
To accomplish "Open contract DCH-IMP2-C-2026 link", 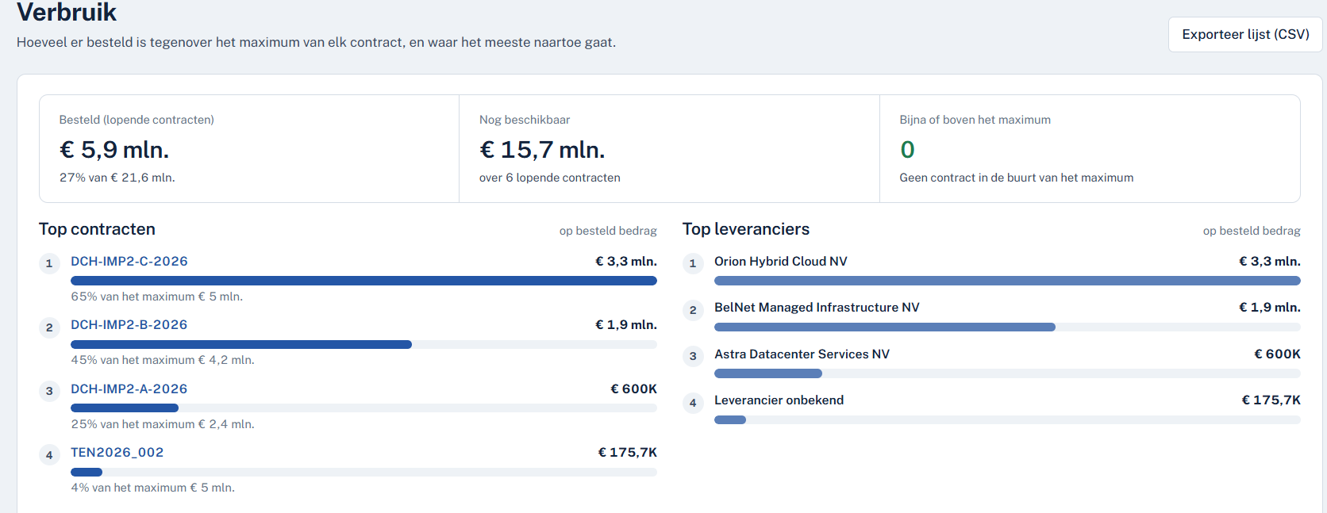I will 129,262.
